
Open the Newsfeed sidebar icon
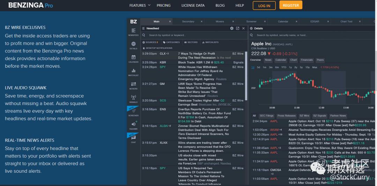tap(133, 32)
